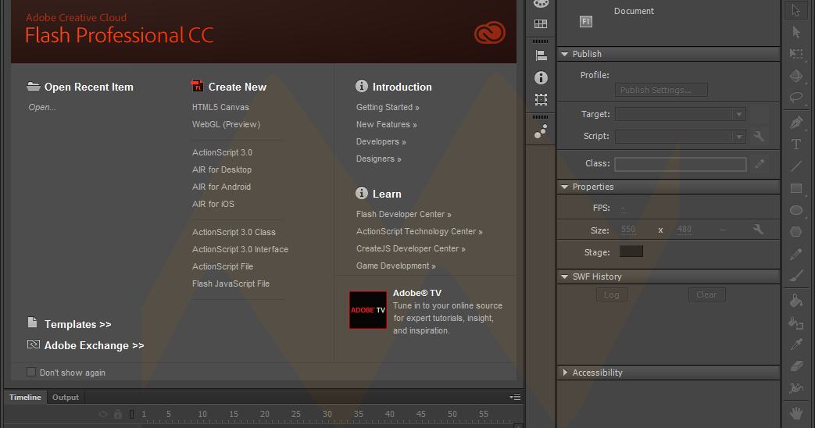Select the Line tool
815x428 pixels.
point(795,166)
